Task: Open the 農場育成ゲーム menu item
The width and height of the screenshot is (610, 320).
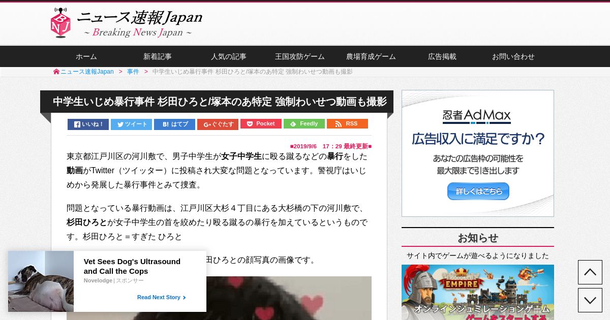Action: pyautogui.click(x=371, y=56)
